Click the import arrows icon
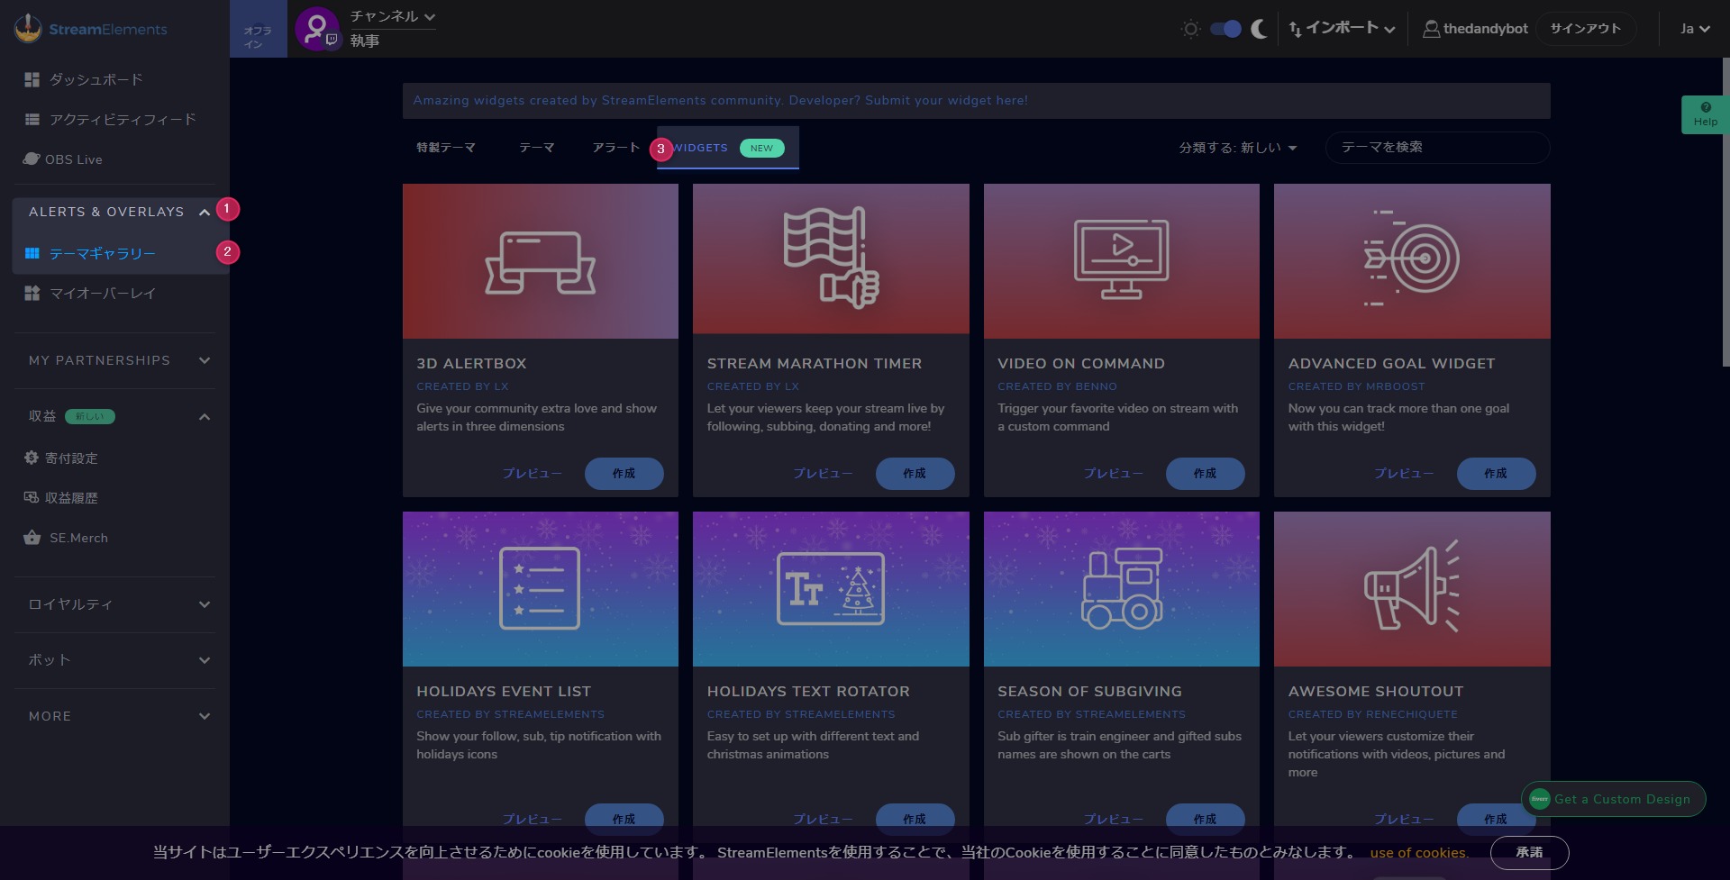This screenshot has width=1730, height=880. (x=1295, y=29)
